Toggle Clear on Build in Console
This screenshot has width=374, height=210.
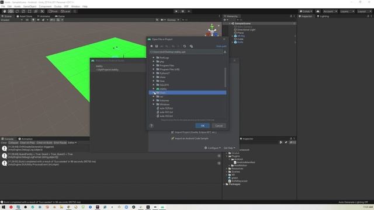point(44,142)
